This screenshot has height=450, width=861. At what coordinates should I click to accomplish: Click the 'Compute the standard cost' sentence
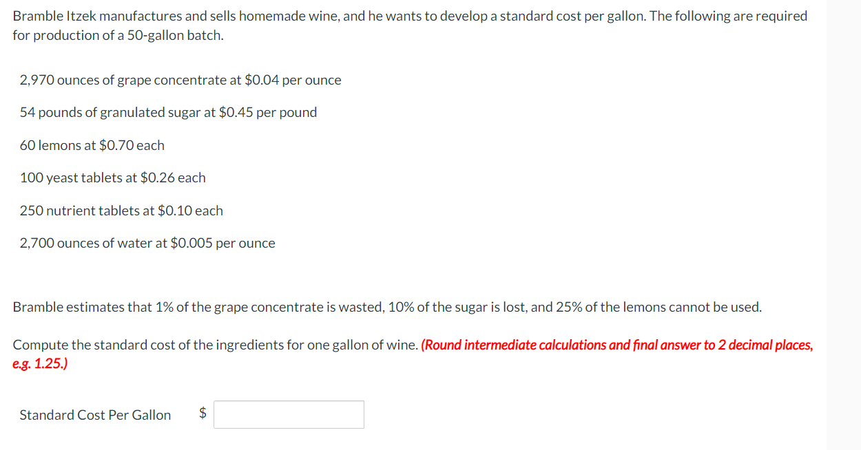point(215,345)
